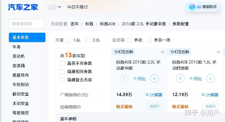Remove the 2.0L 手动豪华版 column
Screen dimensions: 225x122
click(162, 52)
